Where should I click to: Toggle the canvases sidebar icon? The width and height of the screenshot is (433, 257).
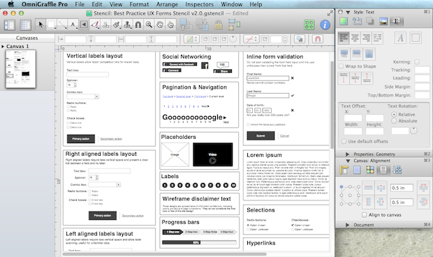9,25
